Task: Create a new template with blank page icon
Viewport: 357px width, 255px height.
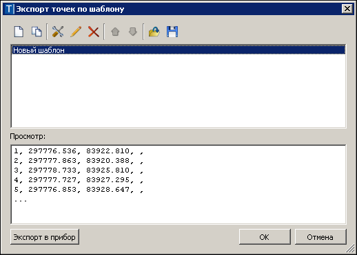Action: coord(19,32)
